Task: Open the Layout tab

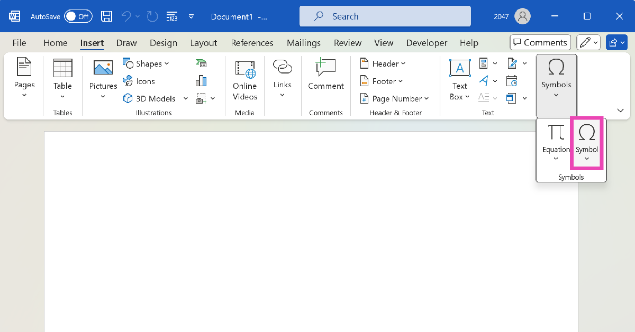Action: click(203, 43)
